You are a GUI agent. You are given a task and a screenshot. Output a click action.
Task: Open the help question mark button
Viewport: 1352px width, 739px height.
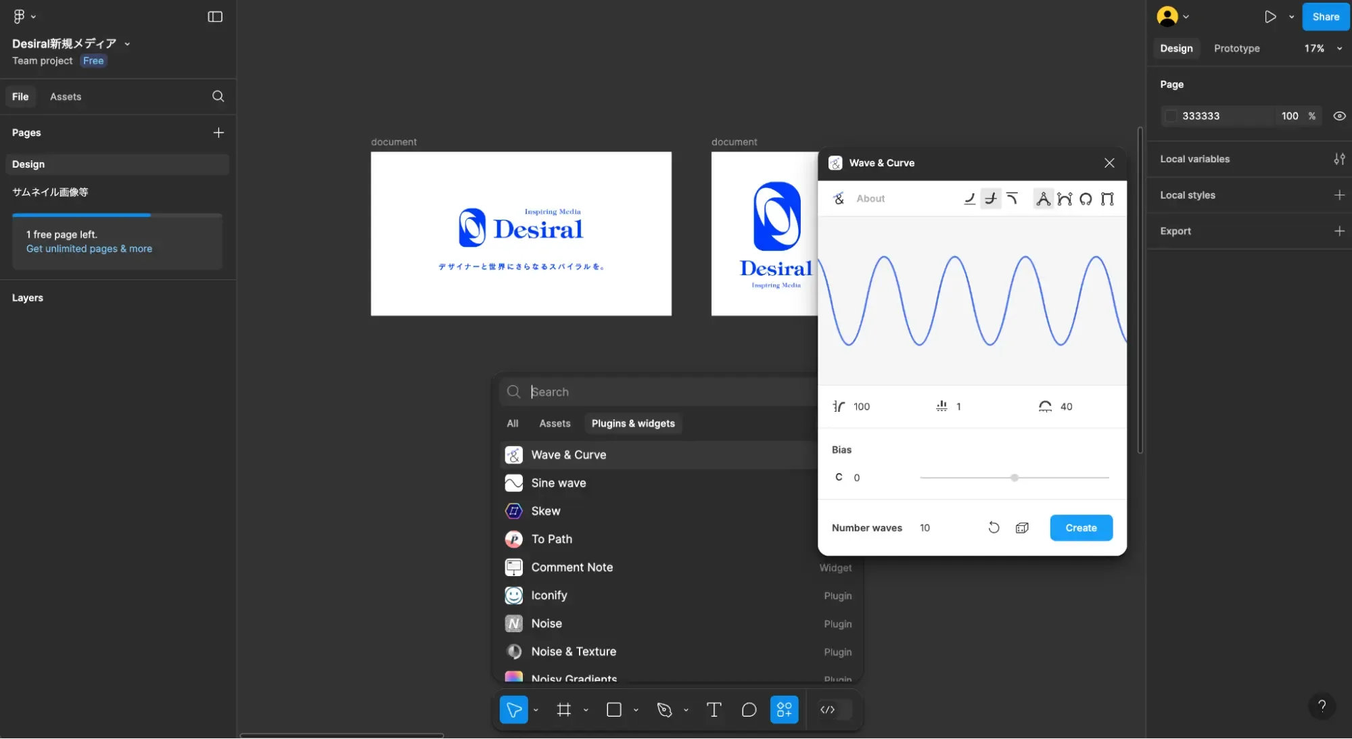pos(1322,705)
